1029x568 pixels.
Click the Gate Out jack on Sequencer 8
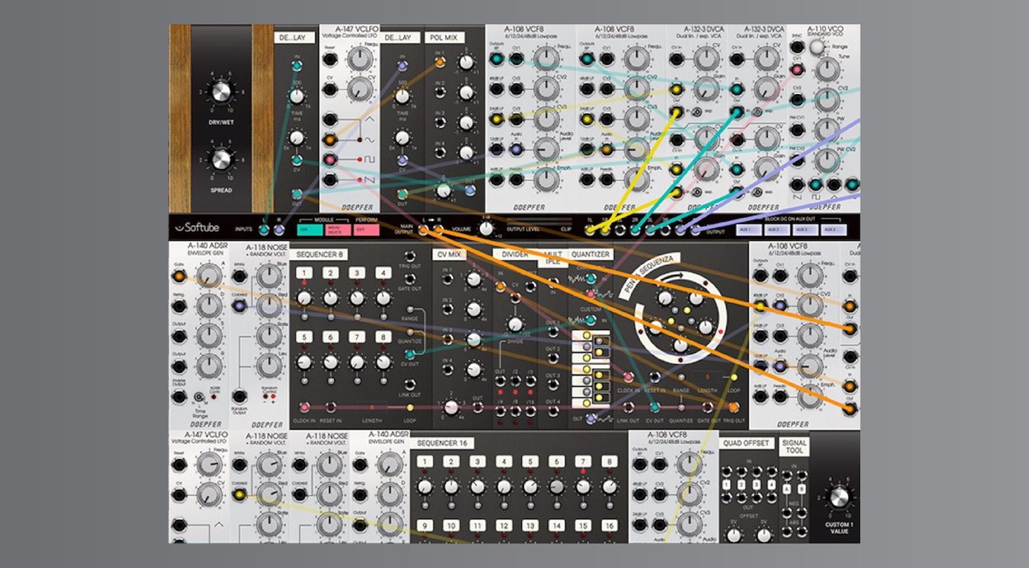[410, 279]
